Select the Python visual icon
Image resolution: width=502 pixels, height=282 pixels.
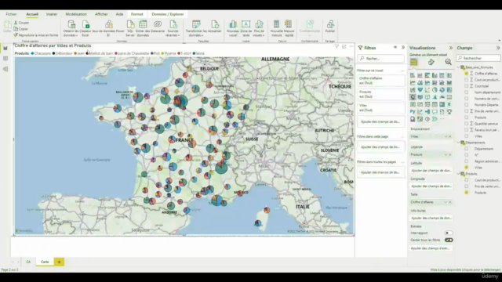click(413, 111)
